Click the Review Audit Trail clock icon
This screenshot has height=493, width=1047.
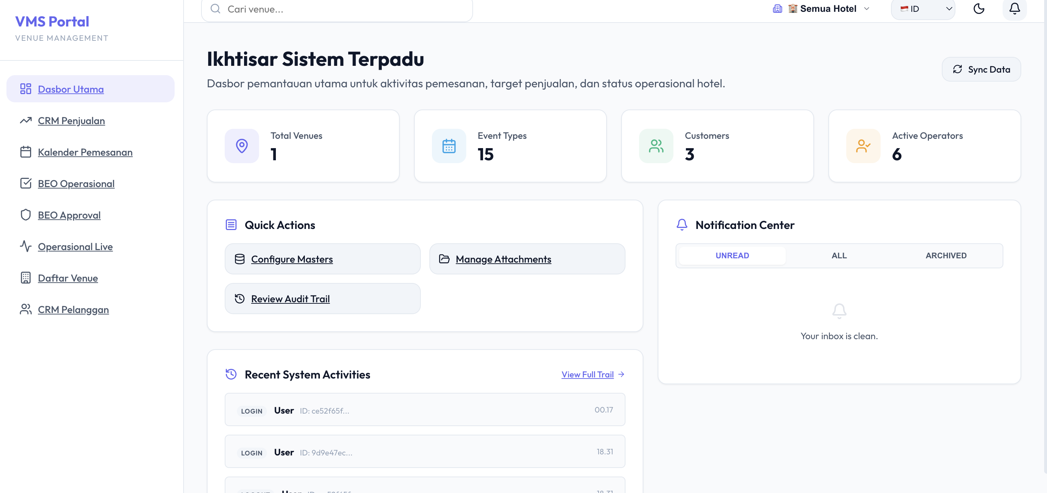(x=240, y=298)
